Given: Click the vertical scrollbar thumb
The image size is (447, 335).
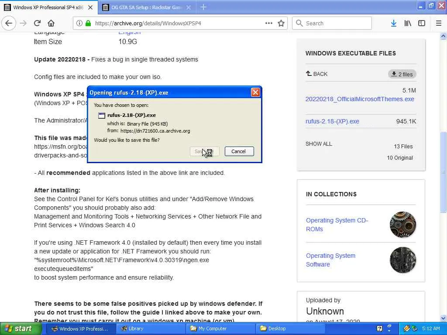Looking at the screenshot, I should tap(443, 172).
